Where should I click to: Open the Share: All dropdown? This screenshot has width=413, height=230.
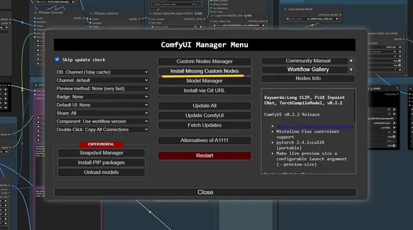click(102, 113)
